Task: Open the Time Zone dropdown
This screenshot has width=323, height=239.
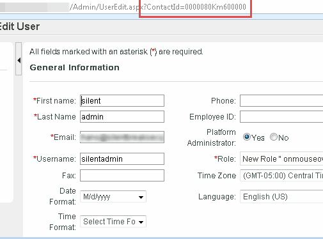Action: click(281, 175)
